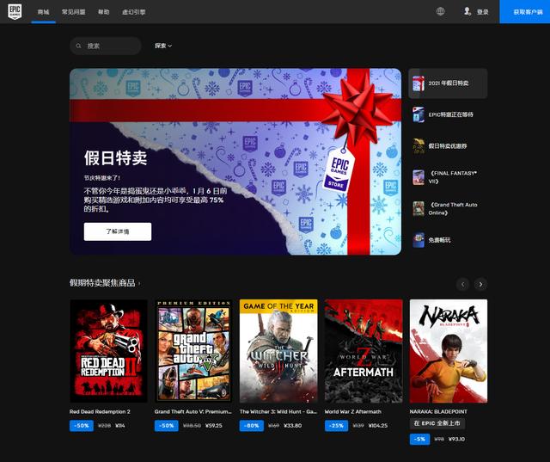Screen dimensions: 550x462
Task: Click the magnifier icon in search box
Action: pyautogui.click(x=79, y=46)
